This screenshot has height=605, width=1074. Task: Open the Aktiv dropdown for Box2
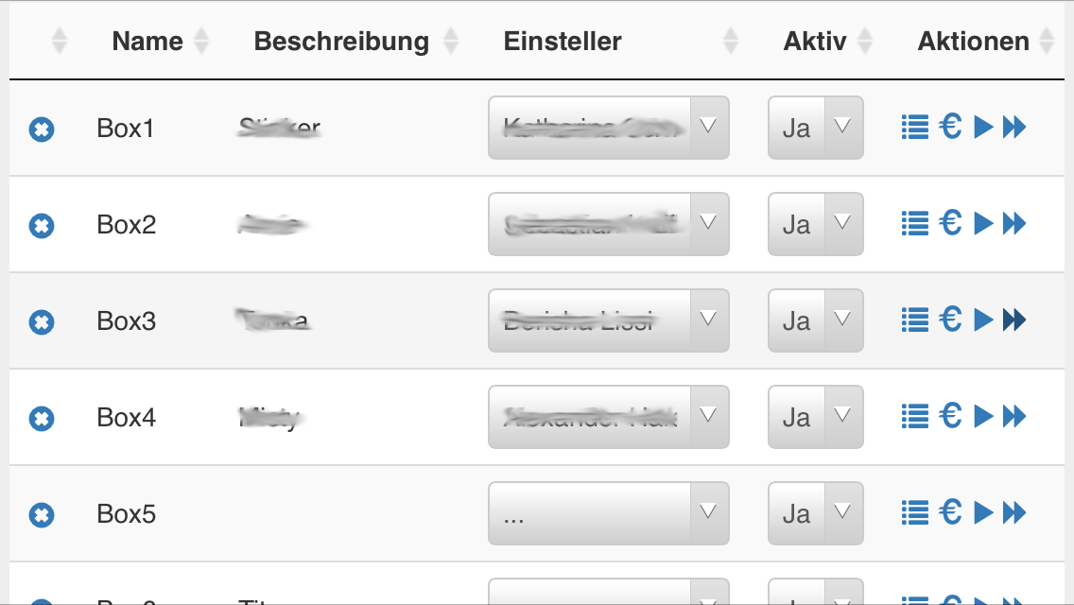815,224
